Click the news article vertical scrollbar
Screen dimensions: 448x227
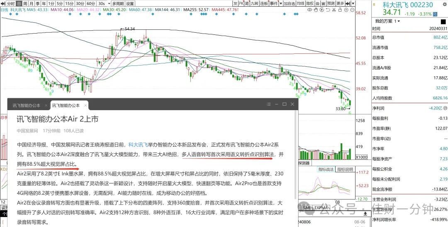tap(295, 156)
